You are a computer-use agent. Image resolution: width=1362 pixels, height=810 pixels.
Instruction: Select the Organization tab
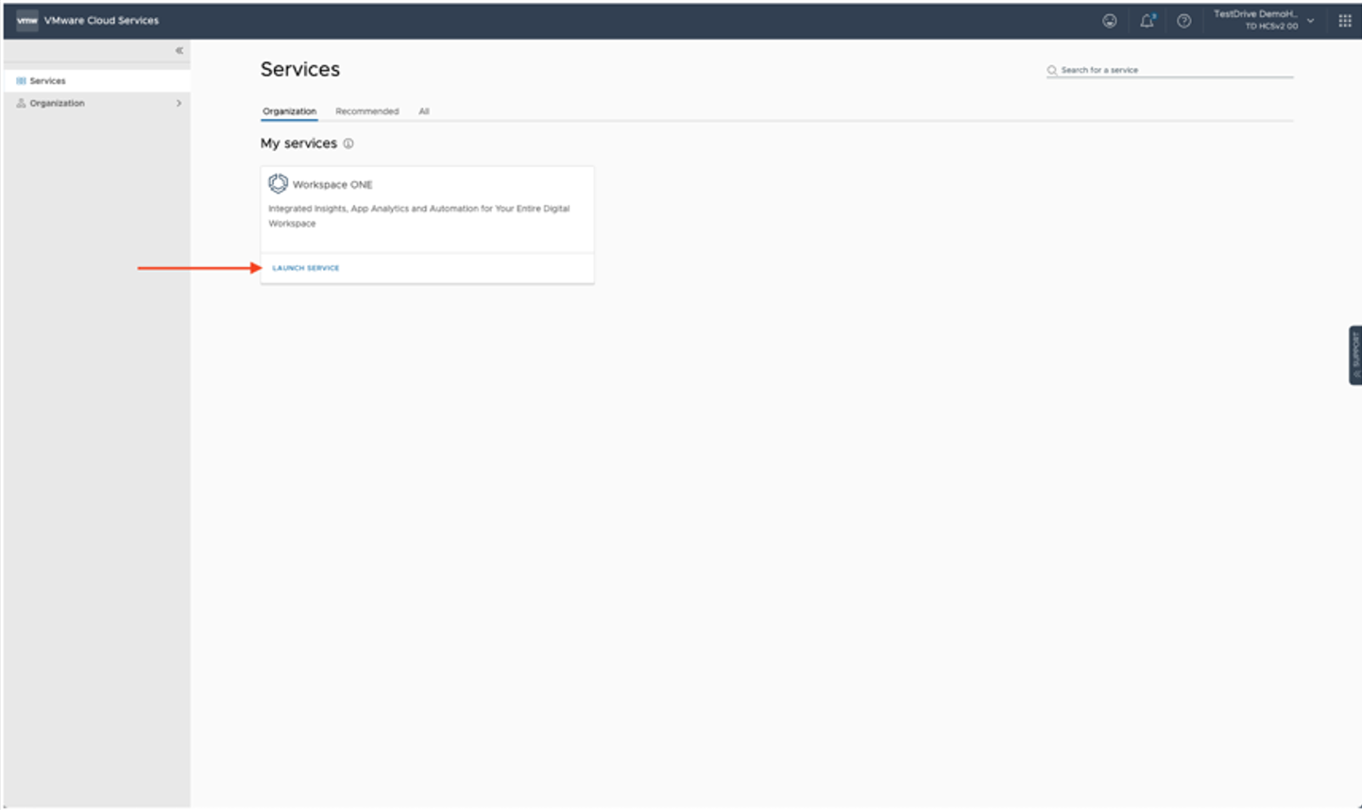pos(288,111)
